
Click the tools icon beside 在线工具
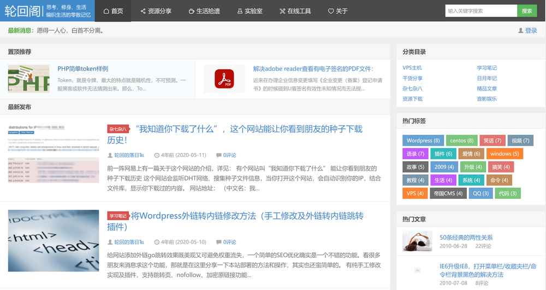(x=282, y=11)
